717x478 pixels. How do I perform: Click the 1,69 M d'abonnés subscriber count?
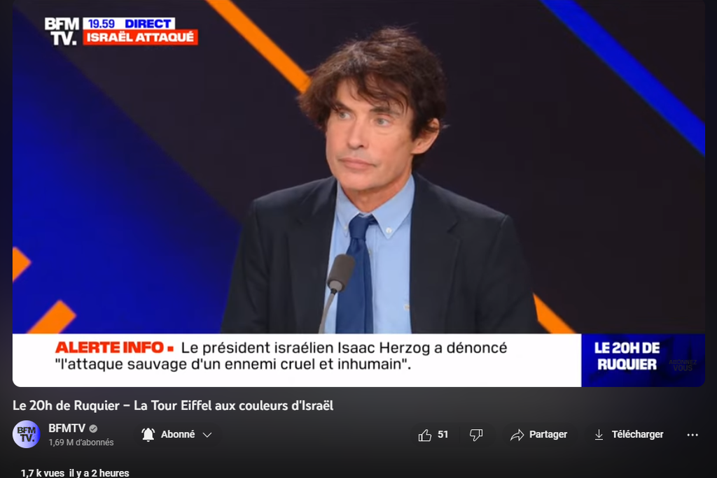point(81,442)
